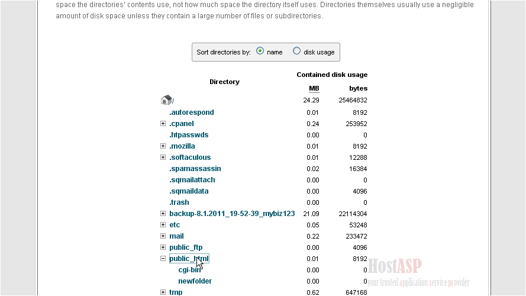Open the .sqmaildata directory link
The height and width of the screenshot is (296, 526).
[x=189, y=191]
